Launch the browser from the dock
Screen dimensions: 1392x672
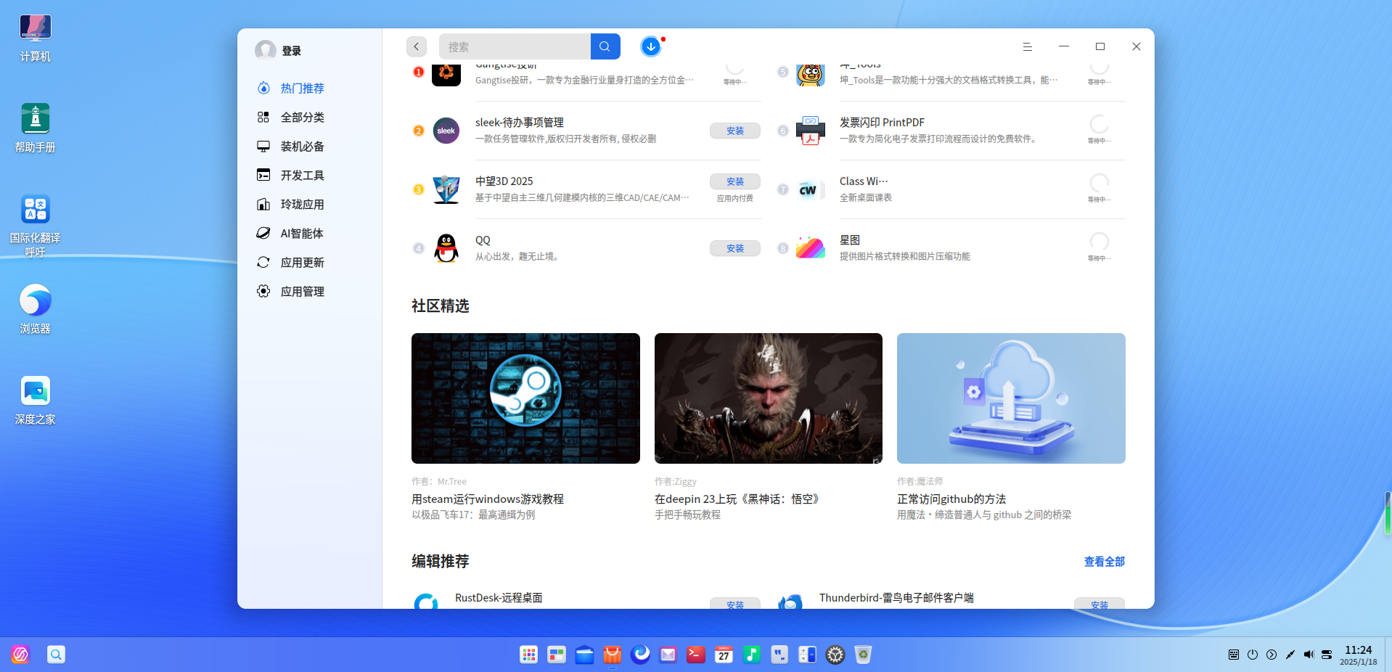640,655
